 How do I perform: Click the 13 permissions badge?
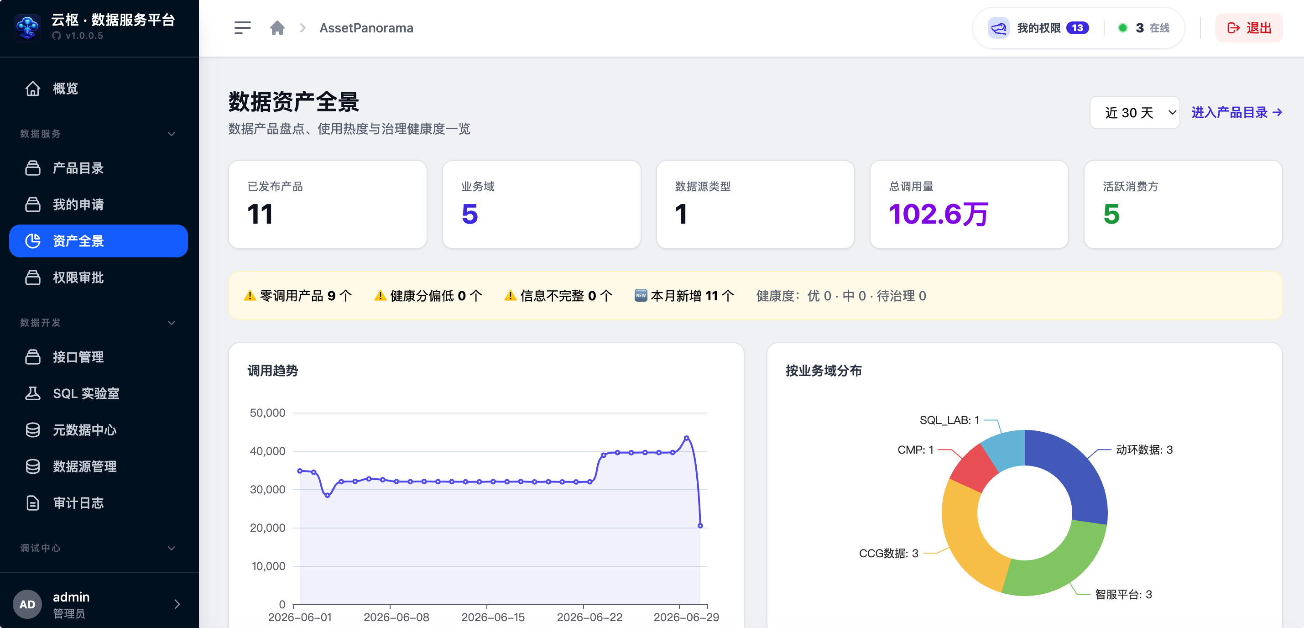pyautogui.click(x=1077, y=28)
